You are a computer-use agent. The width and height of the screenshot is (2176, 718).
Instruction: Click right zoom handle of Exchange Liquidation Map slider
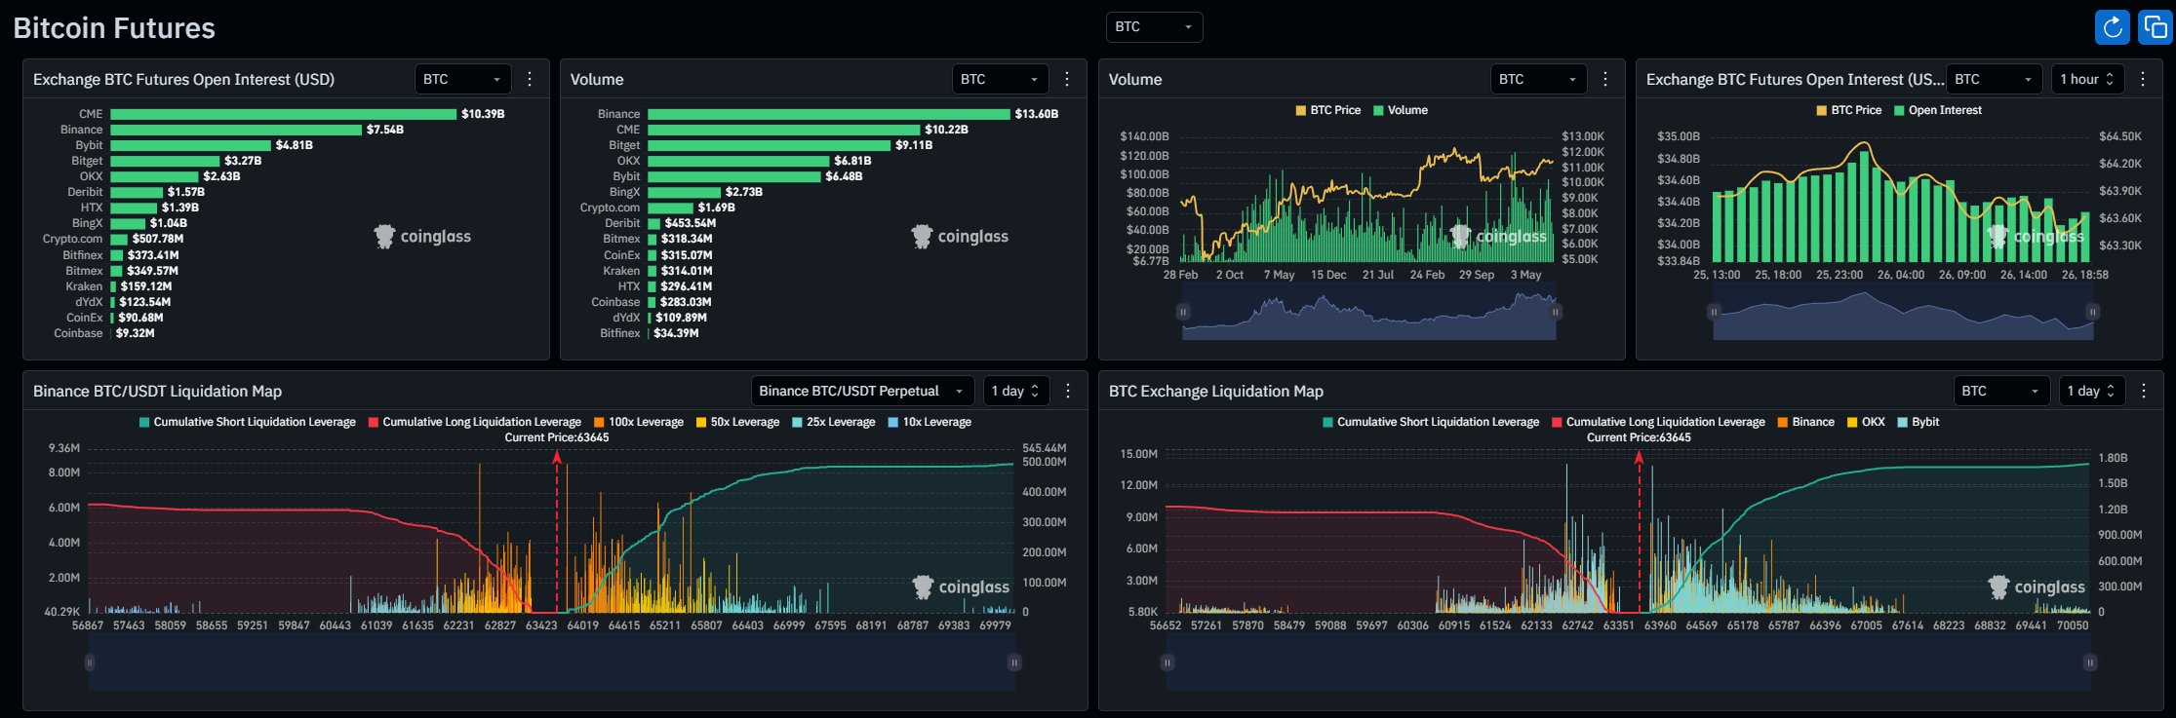pyautogui.click(x=2090, y=662)
